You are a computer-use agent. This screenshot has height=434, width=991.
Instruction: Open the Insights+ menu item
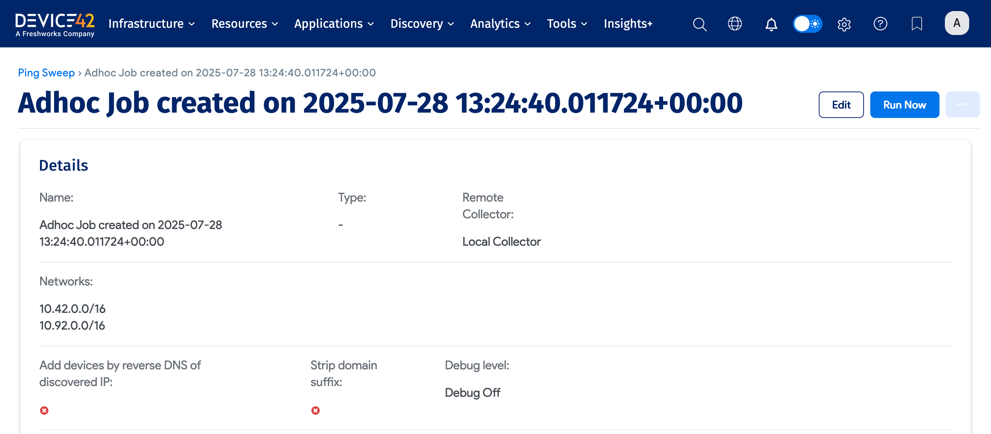[x=628, y=24]
